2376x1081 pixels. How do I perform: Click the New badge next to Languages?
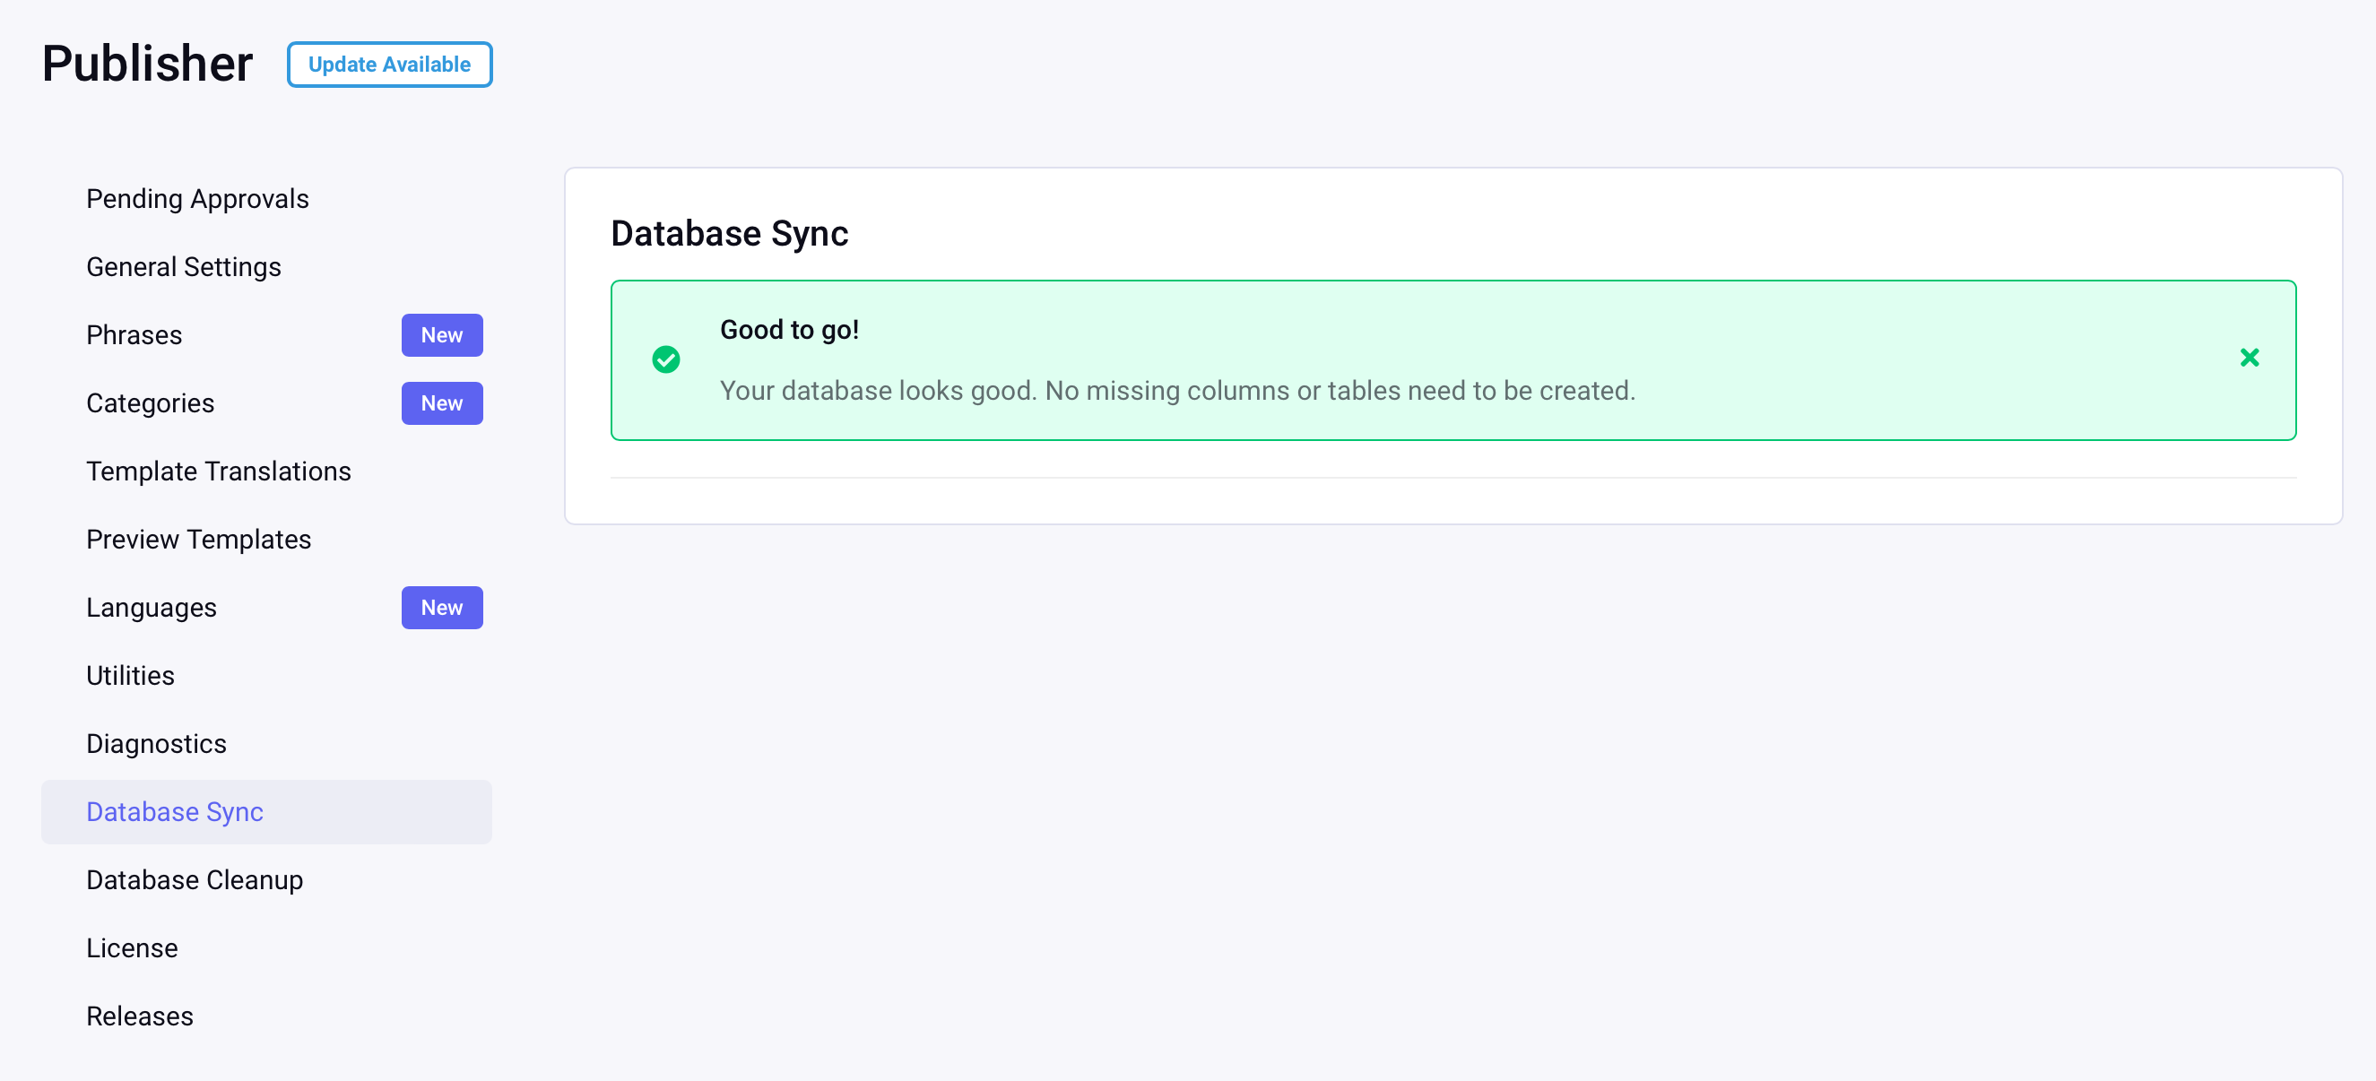(442, 608)
